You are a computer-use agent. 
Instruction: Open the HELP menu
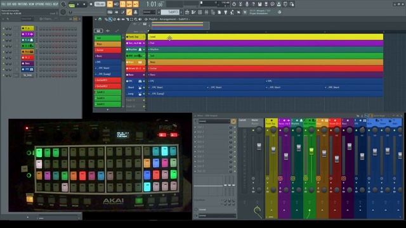pos(55,4)
